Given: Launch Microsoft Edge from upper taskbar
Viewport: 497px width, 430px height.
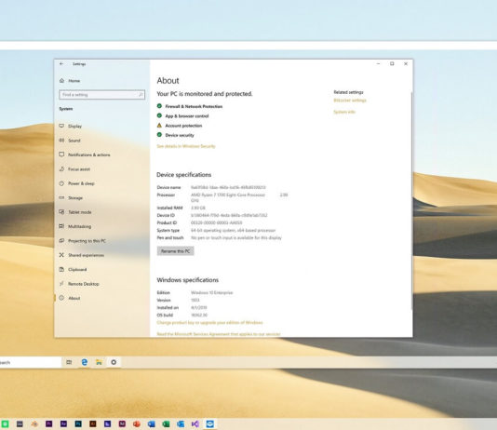Looking at the screenshot, I should (85, 362).
